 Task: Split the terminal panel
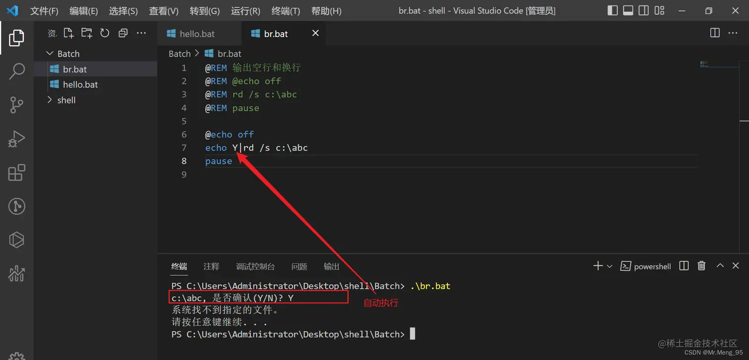(684, 266)
